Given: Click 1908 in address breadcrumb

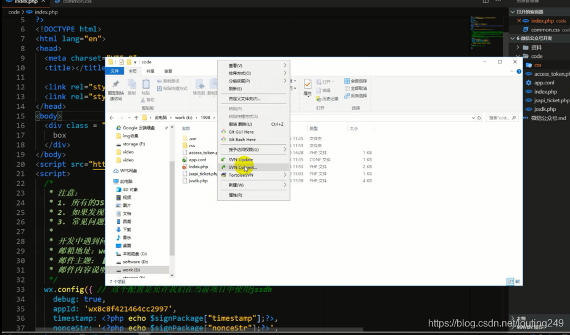Looking at the screenshot, I should click(x=205, y=118).
